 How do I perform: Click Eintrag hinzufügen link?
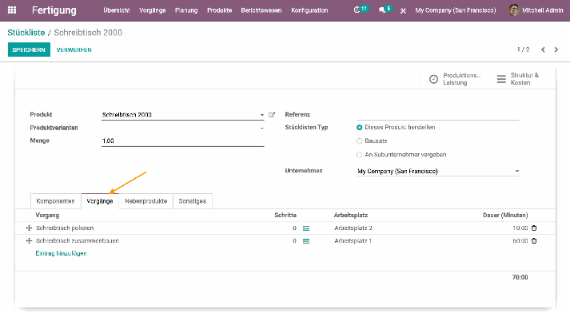tap(61, 253)
